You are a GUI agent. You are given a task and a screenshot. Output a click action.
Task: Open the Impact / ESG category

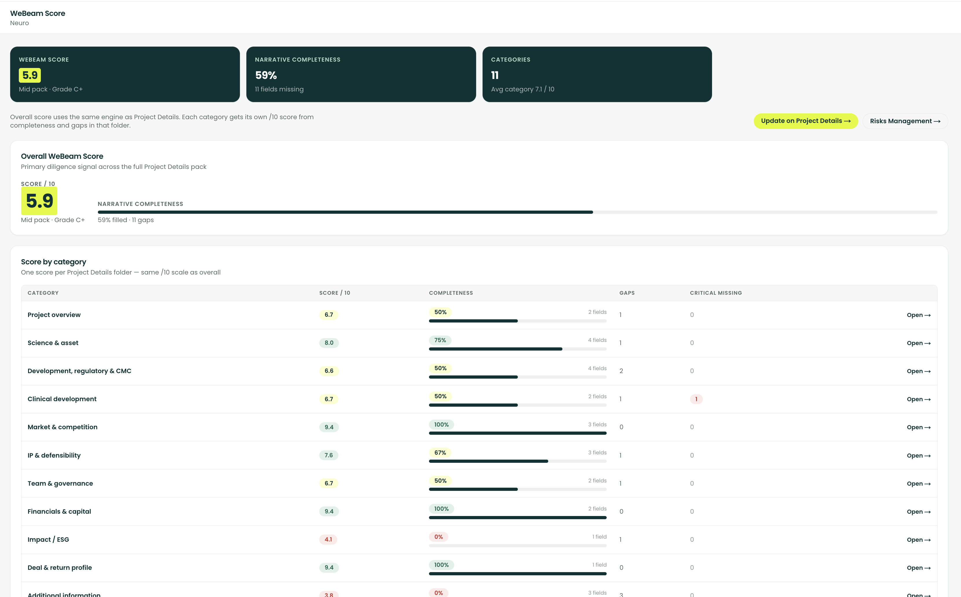pyautogui.click(x=918, y=540)
